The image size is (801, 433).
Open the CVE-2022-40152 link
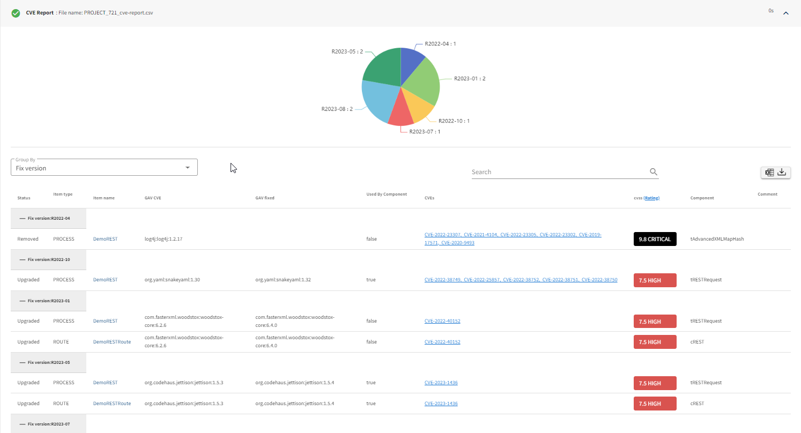442,320
